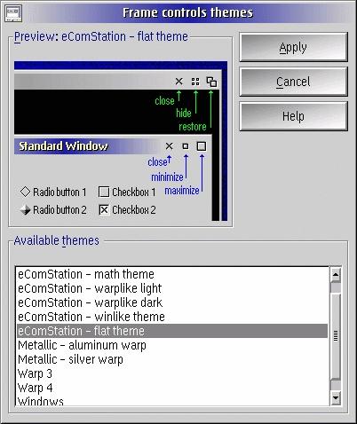The height and width of the screenshot is (424, 357).
Task: Click themes list scroll down arrow
Action: pyautogui.click(x=336, y=398)
